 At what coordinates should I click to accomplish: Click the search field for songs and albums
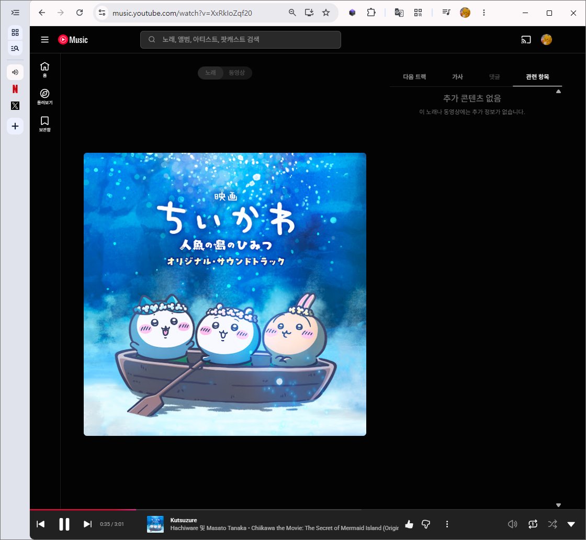(241, 40)
